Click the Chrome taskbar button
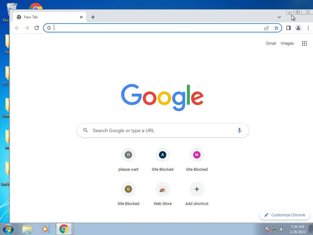 tap(64, 229)
